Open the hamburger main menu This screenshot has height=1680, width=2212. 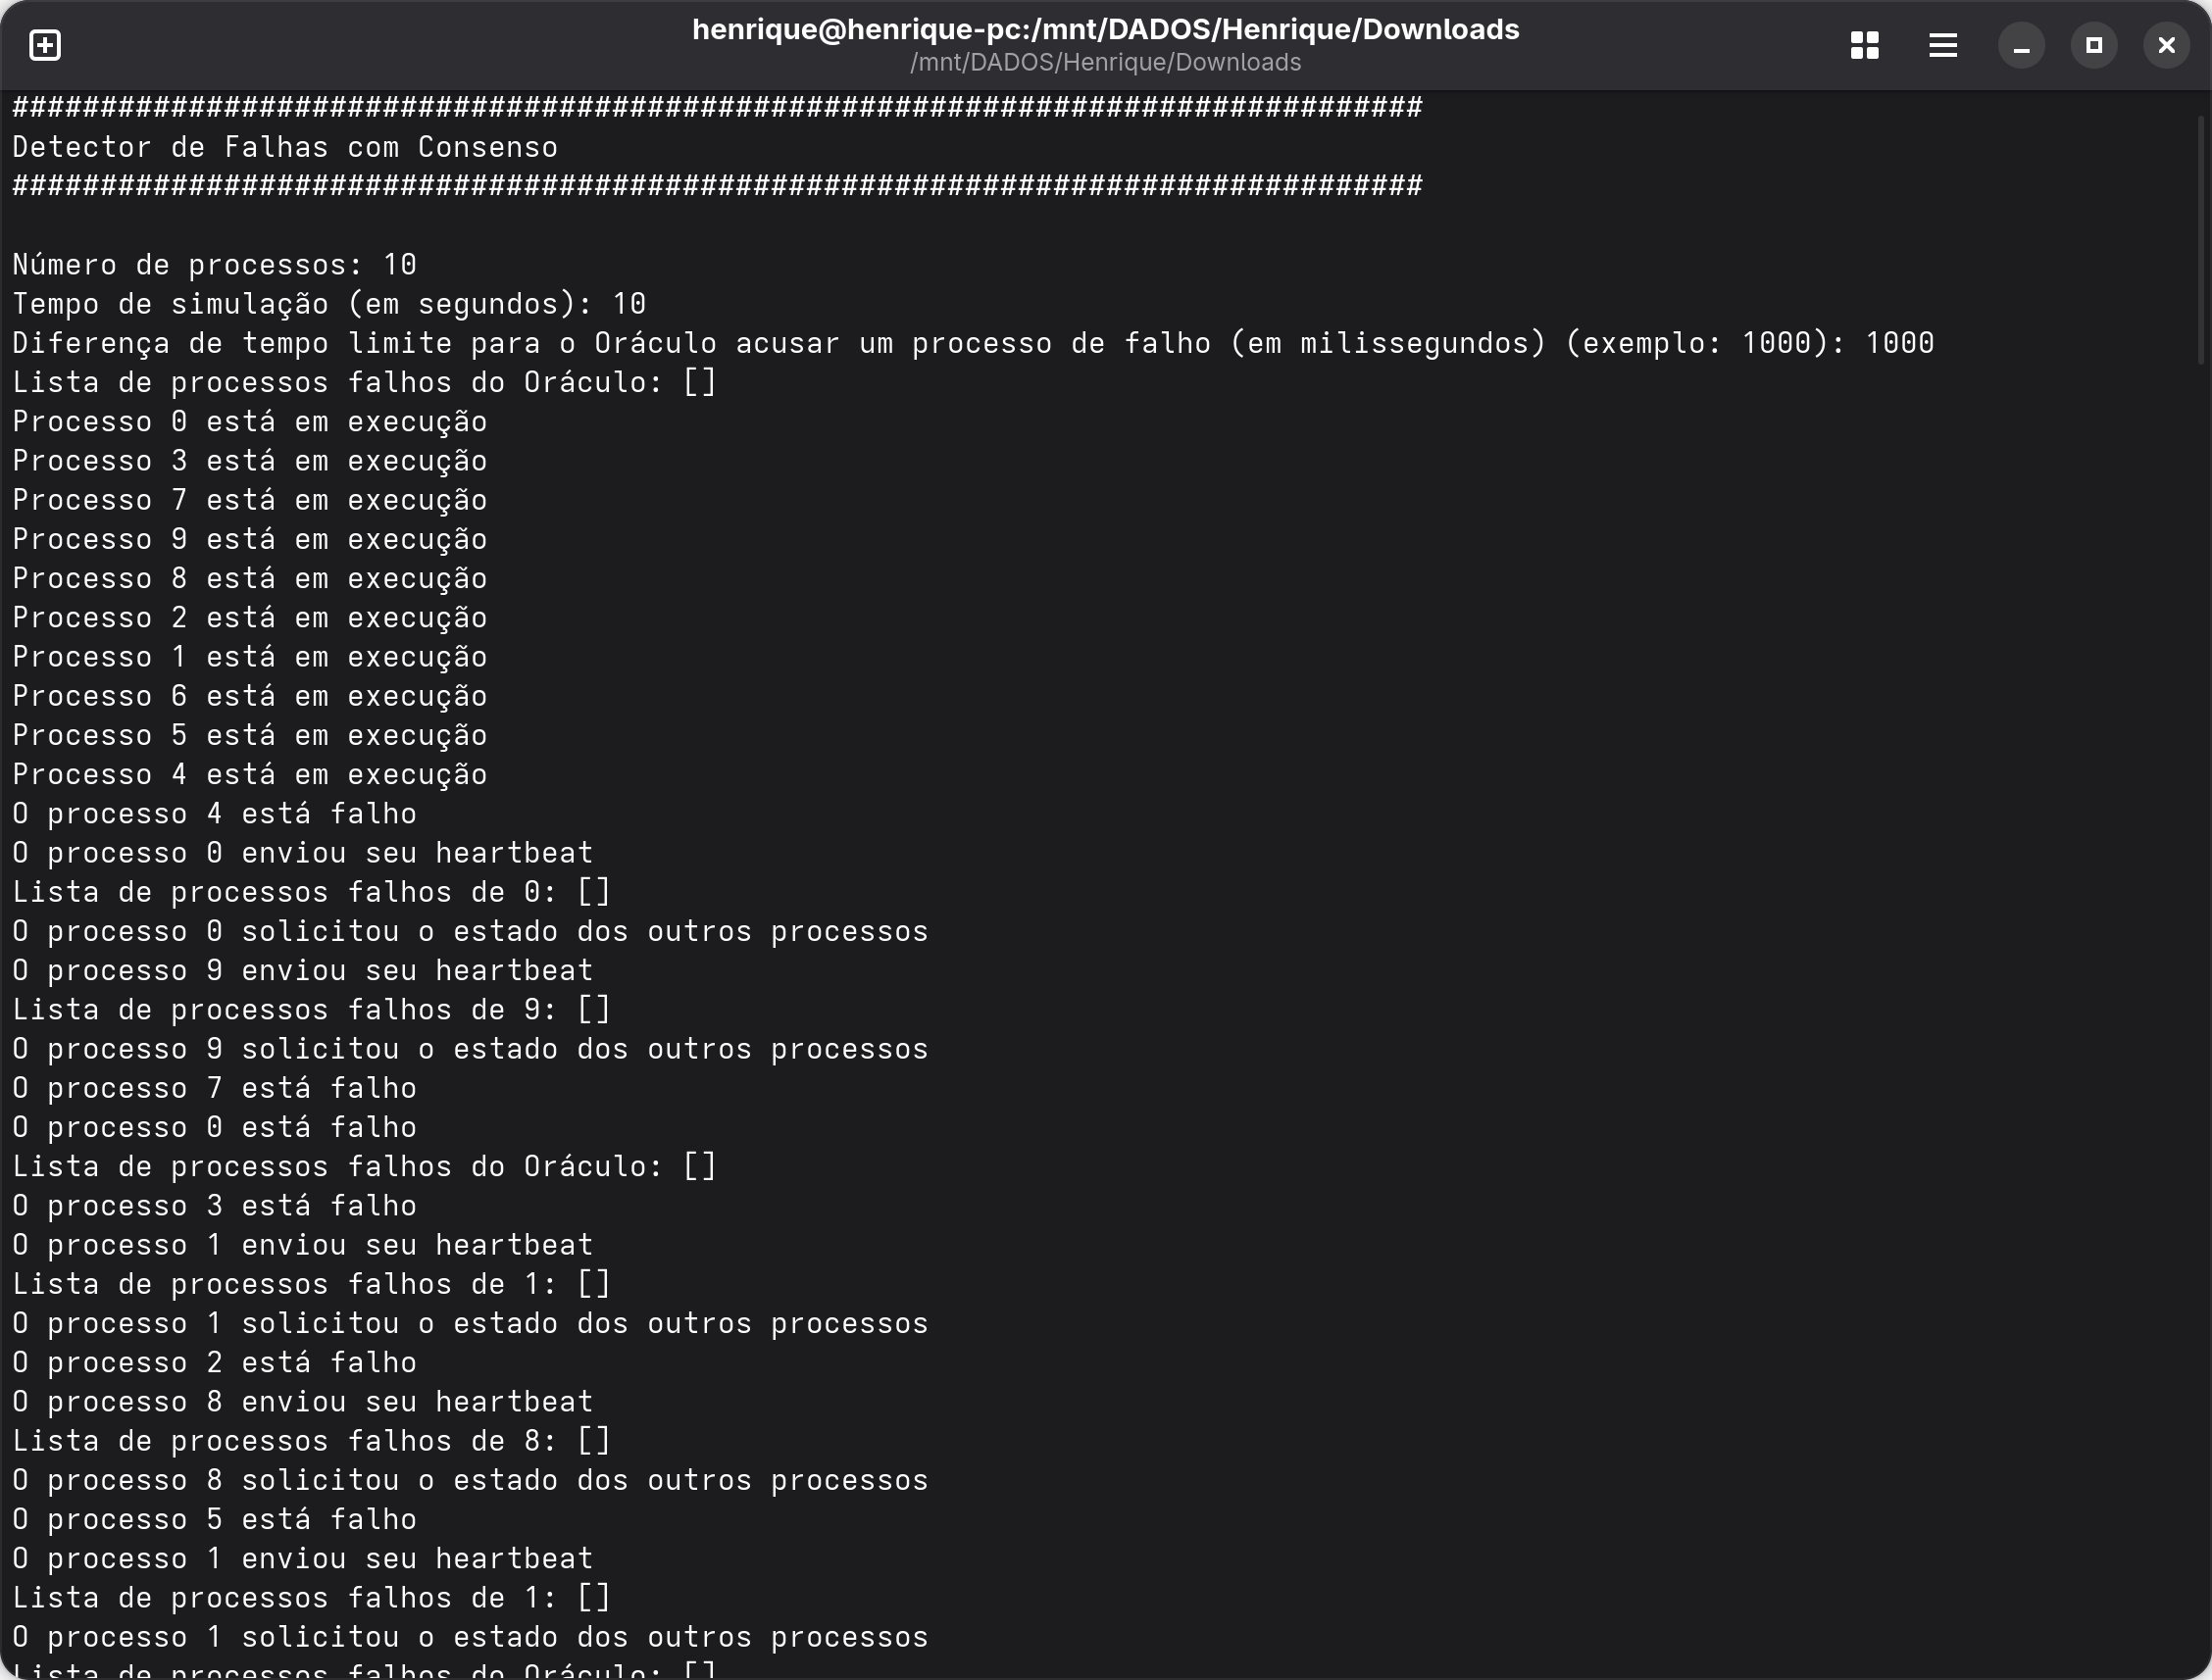tap(1942, 45)
